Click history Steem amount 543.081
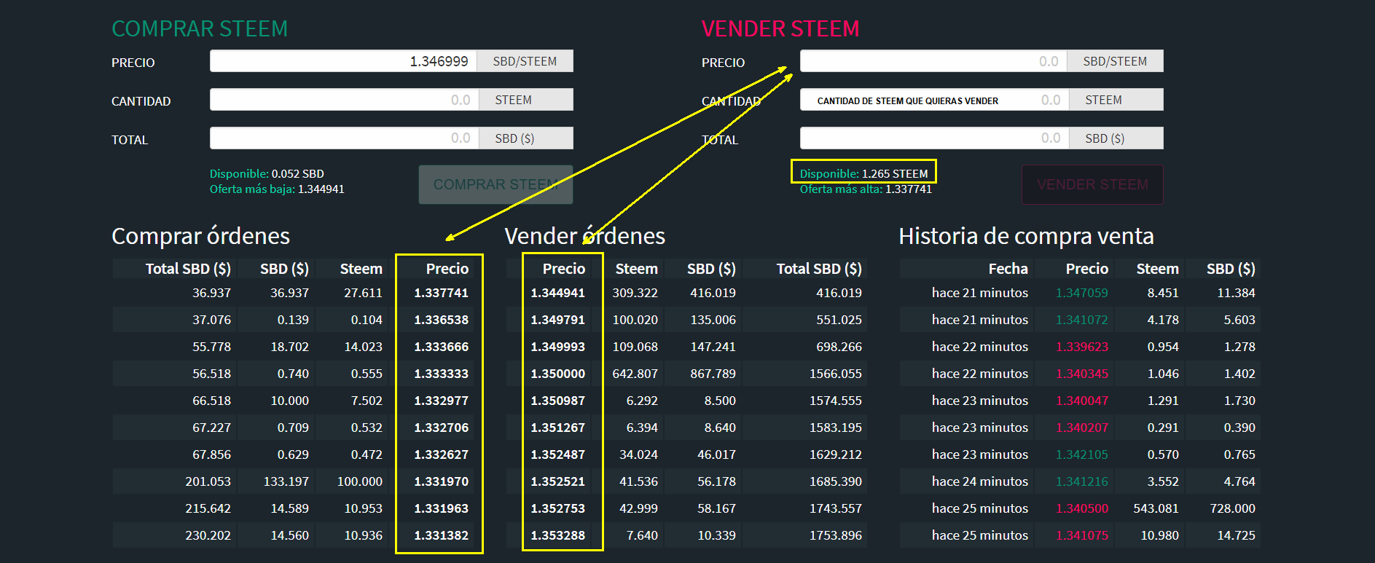The image size is (1375, 563). click(x=1156, y=508)
